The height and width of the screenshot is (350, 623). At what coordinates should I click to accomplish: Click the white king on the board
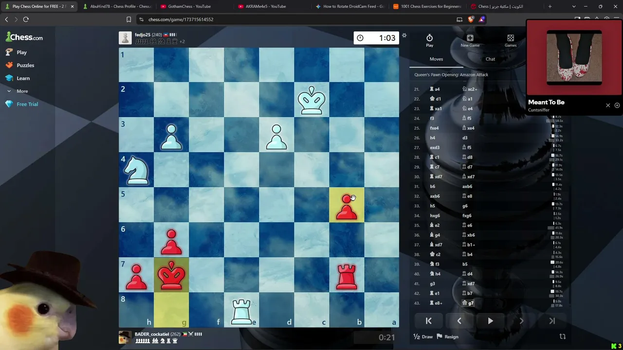click(x=311, y=100)
